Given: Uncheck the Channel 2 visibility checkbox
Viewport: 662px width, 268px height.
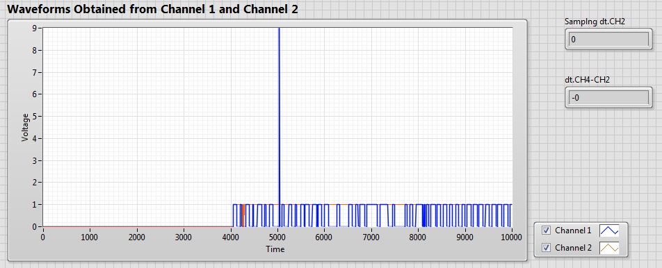Looking at the screenshot, I should tap(547, 248).
